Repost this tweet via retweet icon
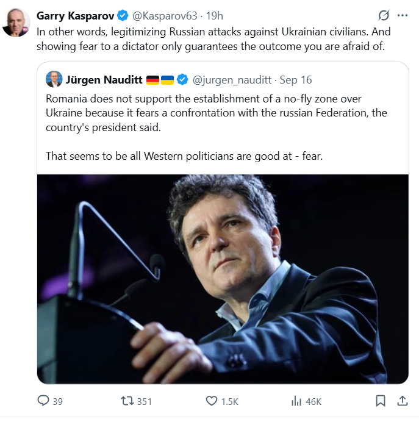 [x=127, y=401]
